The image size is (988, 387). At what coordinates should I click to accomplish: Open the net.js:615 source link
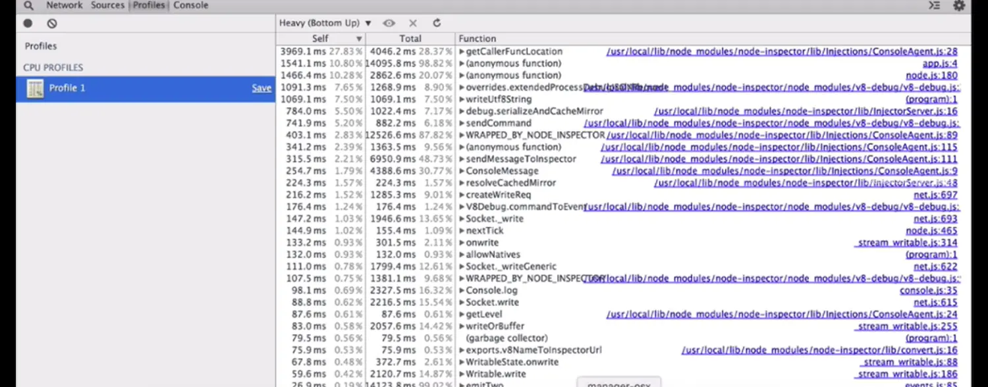pos(935,303)
